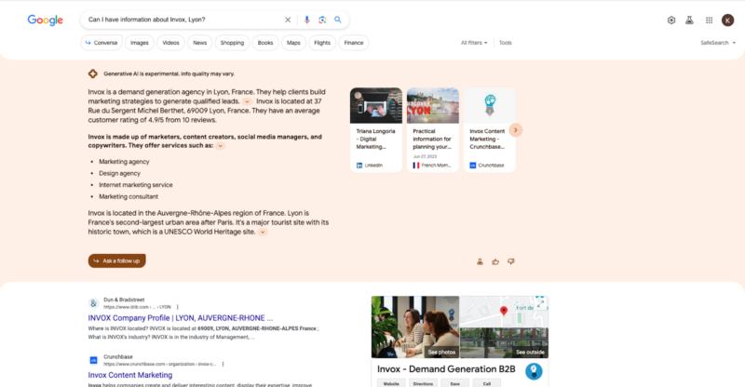Image resolution: width=745 pixels, height=387 pixels.
Task: Clear the search query with X
Action: click(x=288, y=20)
